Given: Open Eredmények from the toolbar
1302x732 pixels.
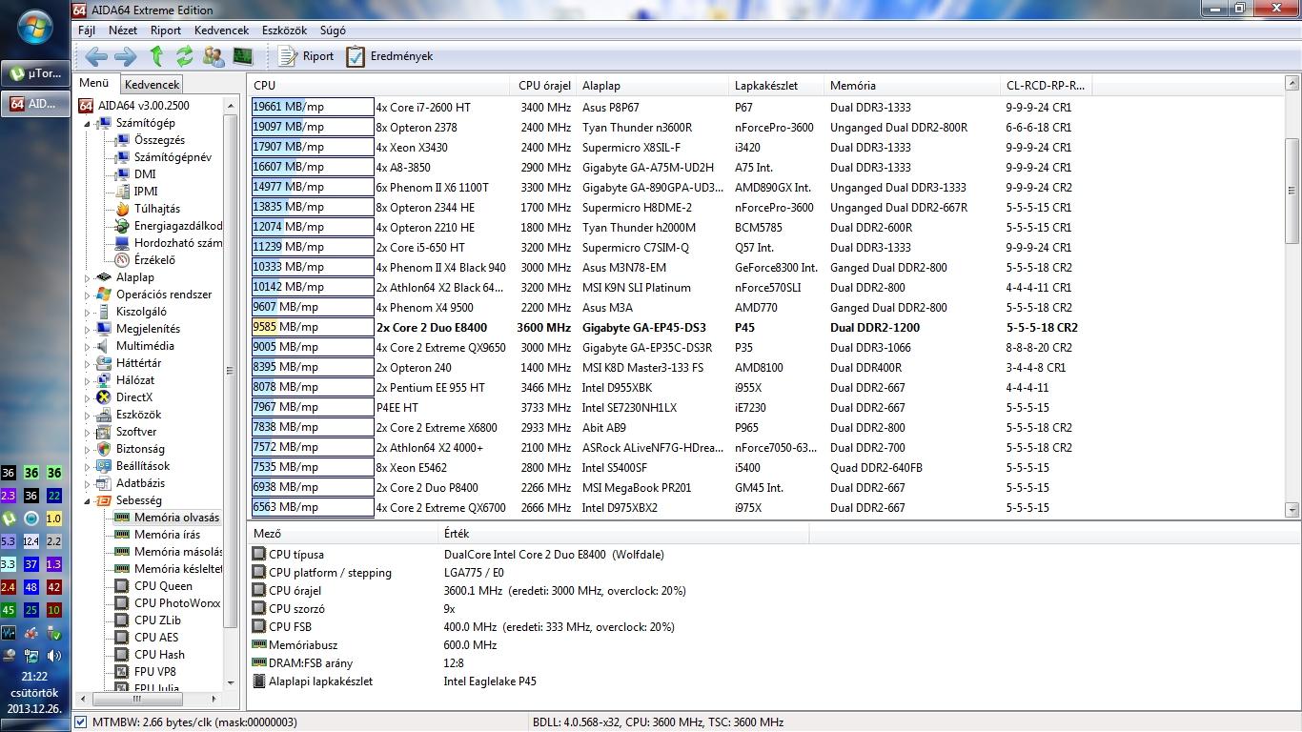Looking at the screenshot, I should pos(390,56).
